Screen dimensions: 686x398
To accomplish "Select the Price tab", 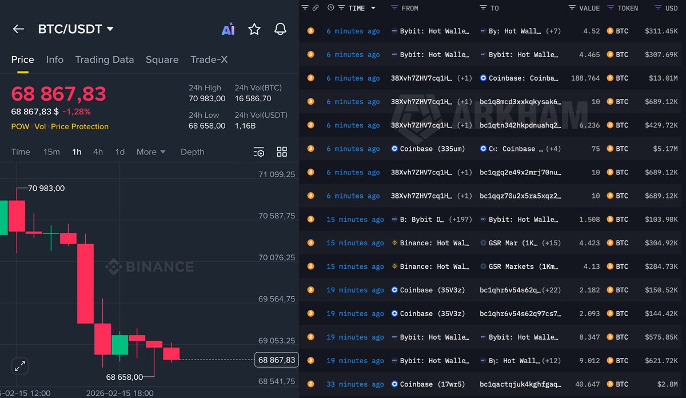I will tap(23, 59).
